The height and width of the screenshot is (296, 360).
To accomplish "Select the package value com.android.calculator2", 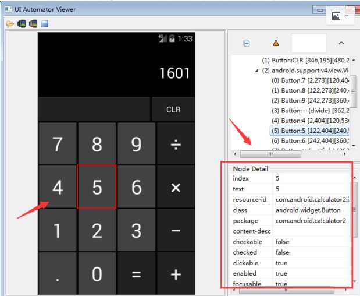I will [311, 221].
